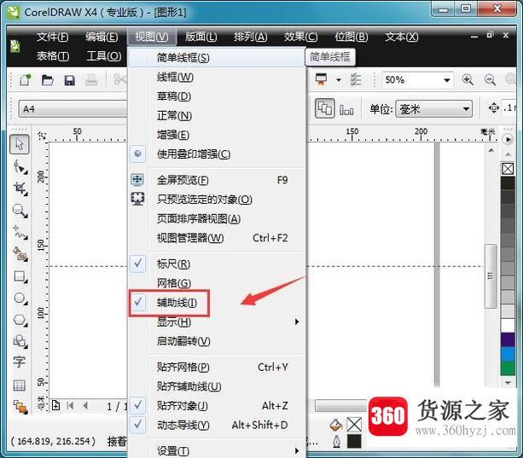Click the outline pen indicator

click(336, 442)
